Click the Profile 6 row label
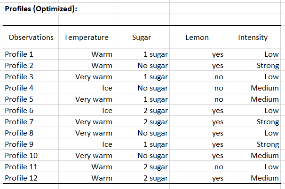Image resolution: width=285 pixels, height=189 pixels. 19,111
